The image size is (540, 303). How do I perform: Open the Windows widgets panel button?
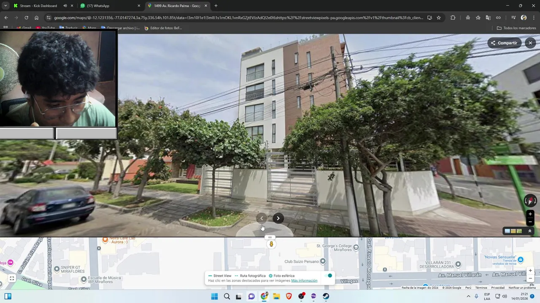click(8, 296)
